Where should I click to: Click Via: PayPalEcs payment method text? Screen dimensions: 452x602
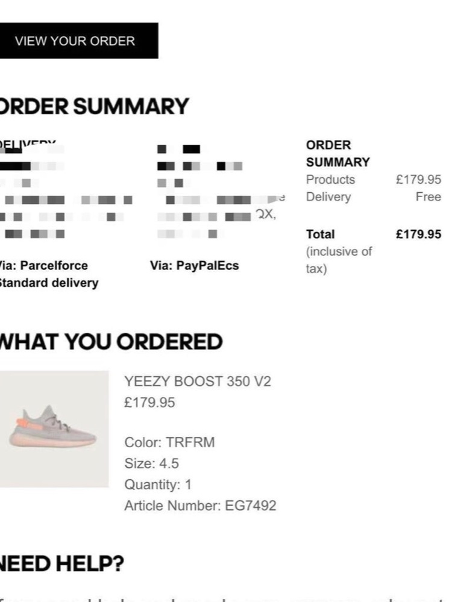tap(194, 265)
